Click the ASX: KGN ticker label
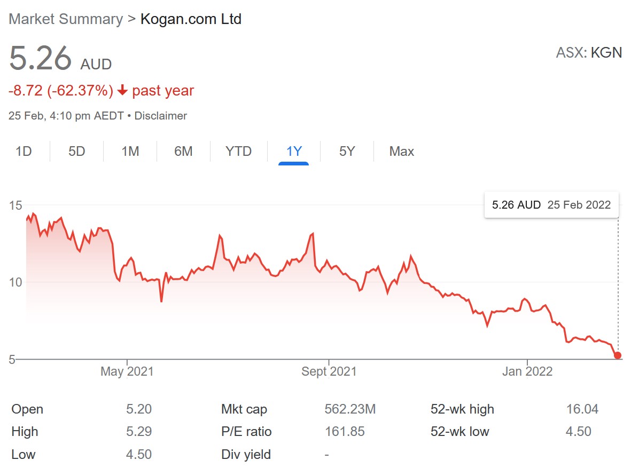The image size is (631, 476). (x=589, y=53)
